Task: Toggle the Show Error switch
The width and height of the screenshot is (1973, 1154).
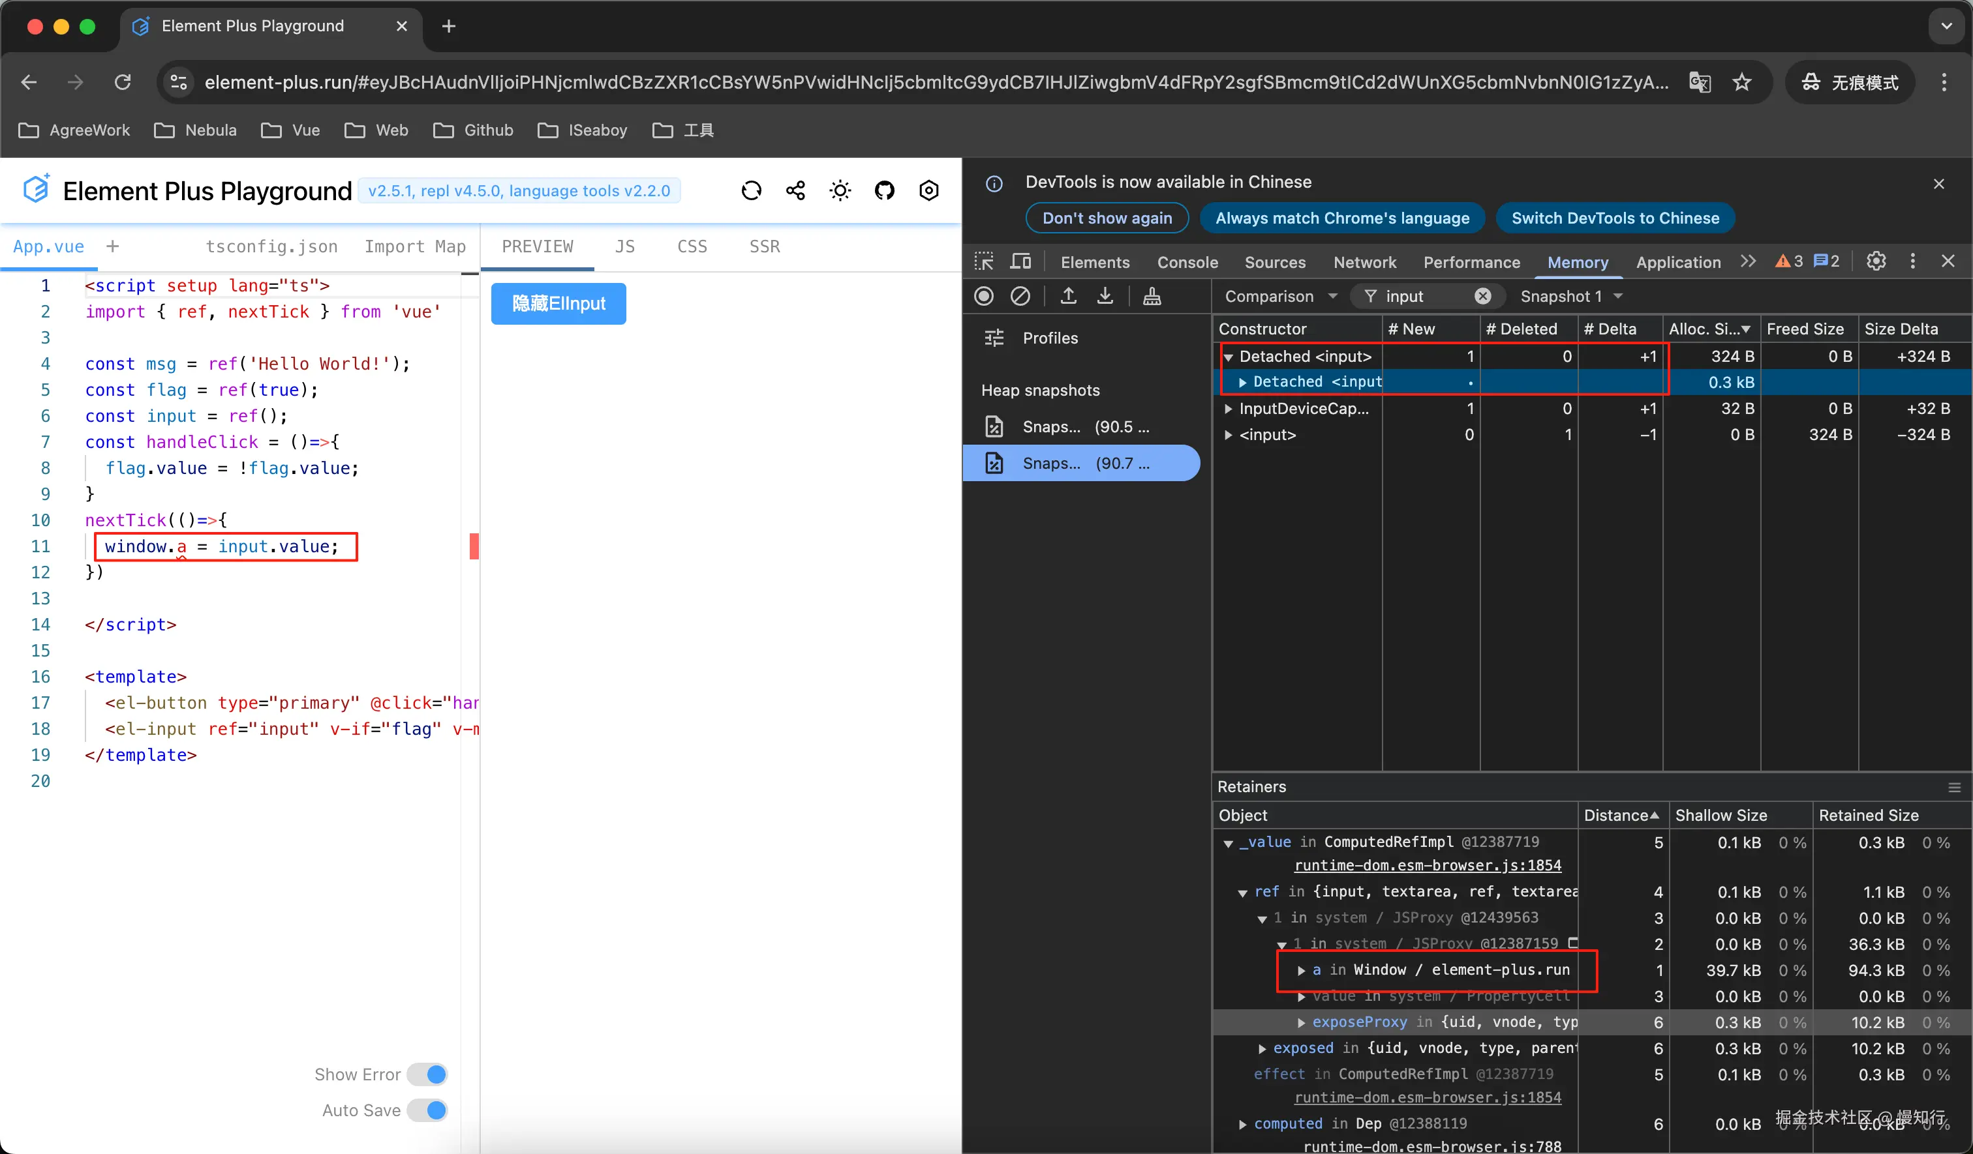Action: (427, 1074)
